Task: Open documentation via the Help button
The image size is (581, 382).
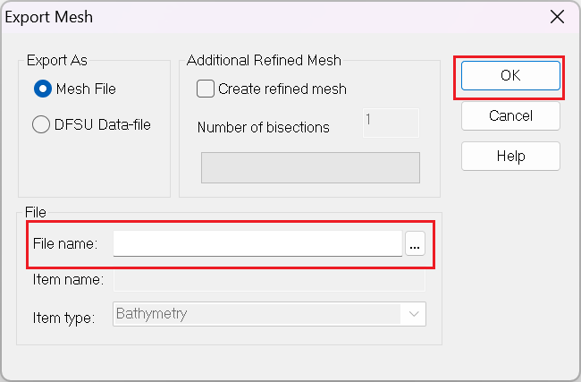Action: point(510,157)
